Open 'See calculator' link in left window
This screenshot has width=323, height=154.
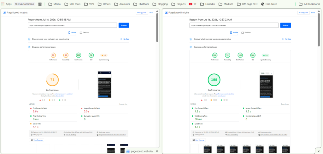pos(60,96)
